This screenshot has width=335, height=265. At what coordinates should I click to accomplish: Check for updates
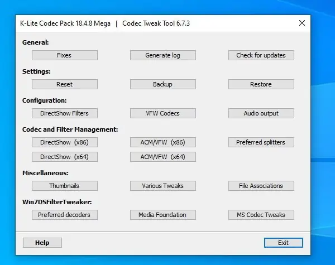(261, 55)
